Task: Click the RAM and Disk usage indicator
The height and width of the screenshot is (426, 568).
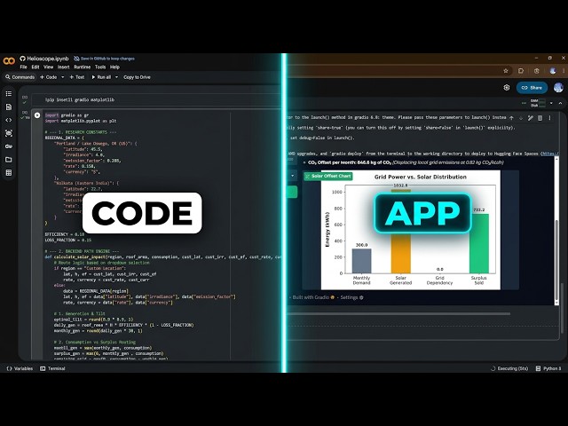Action: (538, 103)
